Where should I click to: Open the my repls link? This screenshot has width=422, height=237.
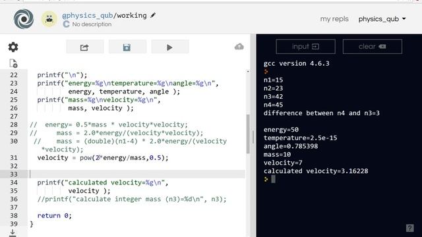coord(334,19)
